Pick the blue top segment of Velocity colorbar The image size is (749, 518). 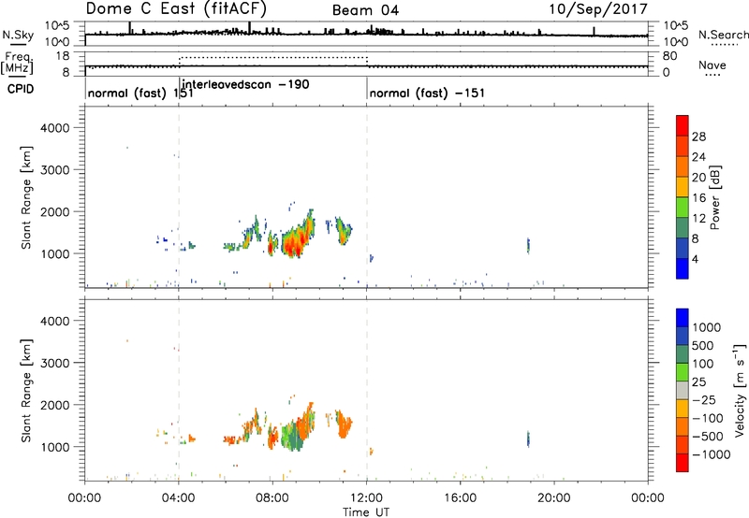click(683, 318)
